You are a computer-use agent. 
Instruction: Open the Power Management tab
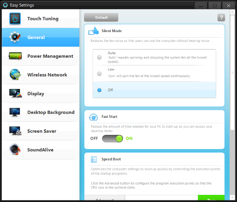[x=50, y=56]
